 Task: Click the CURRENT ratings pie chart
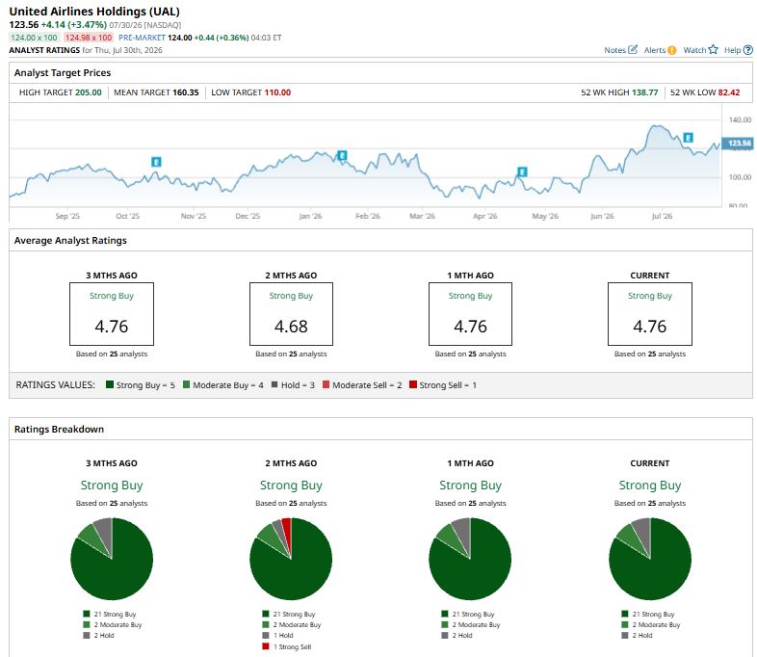[650, 559]
